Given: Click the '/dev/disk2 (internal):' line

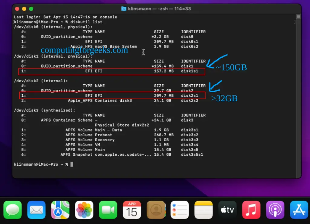Looking at the screenshot, I should (41, 81).
